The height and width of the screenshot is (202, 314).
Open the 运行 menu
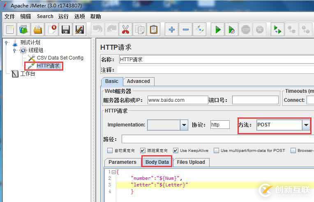coord(63,16)
